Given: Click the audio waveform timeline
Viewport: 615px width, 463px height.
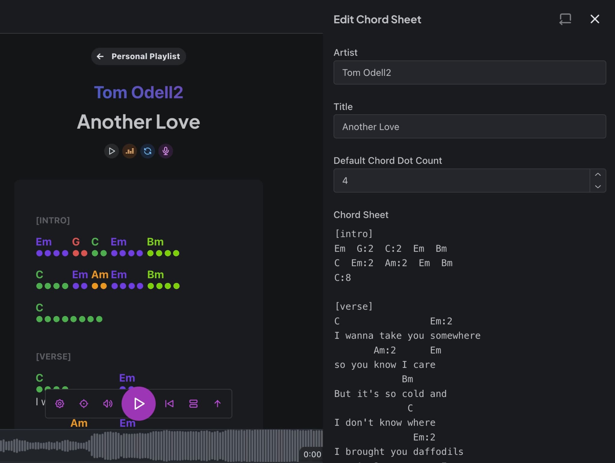Looking at the screenshot, I should click(x=161, y=445).
